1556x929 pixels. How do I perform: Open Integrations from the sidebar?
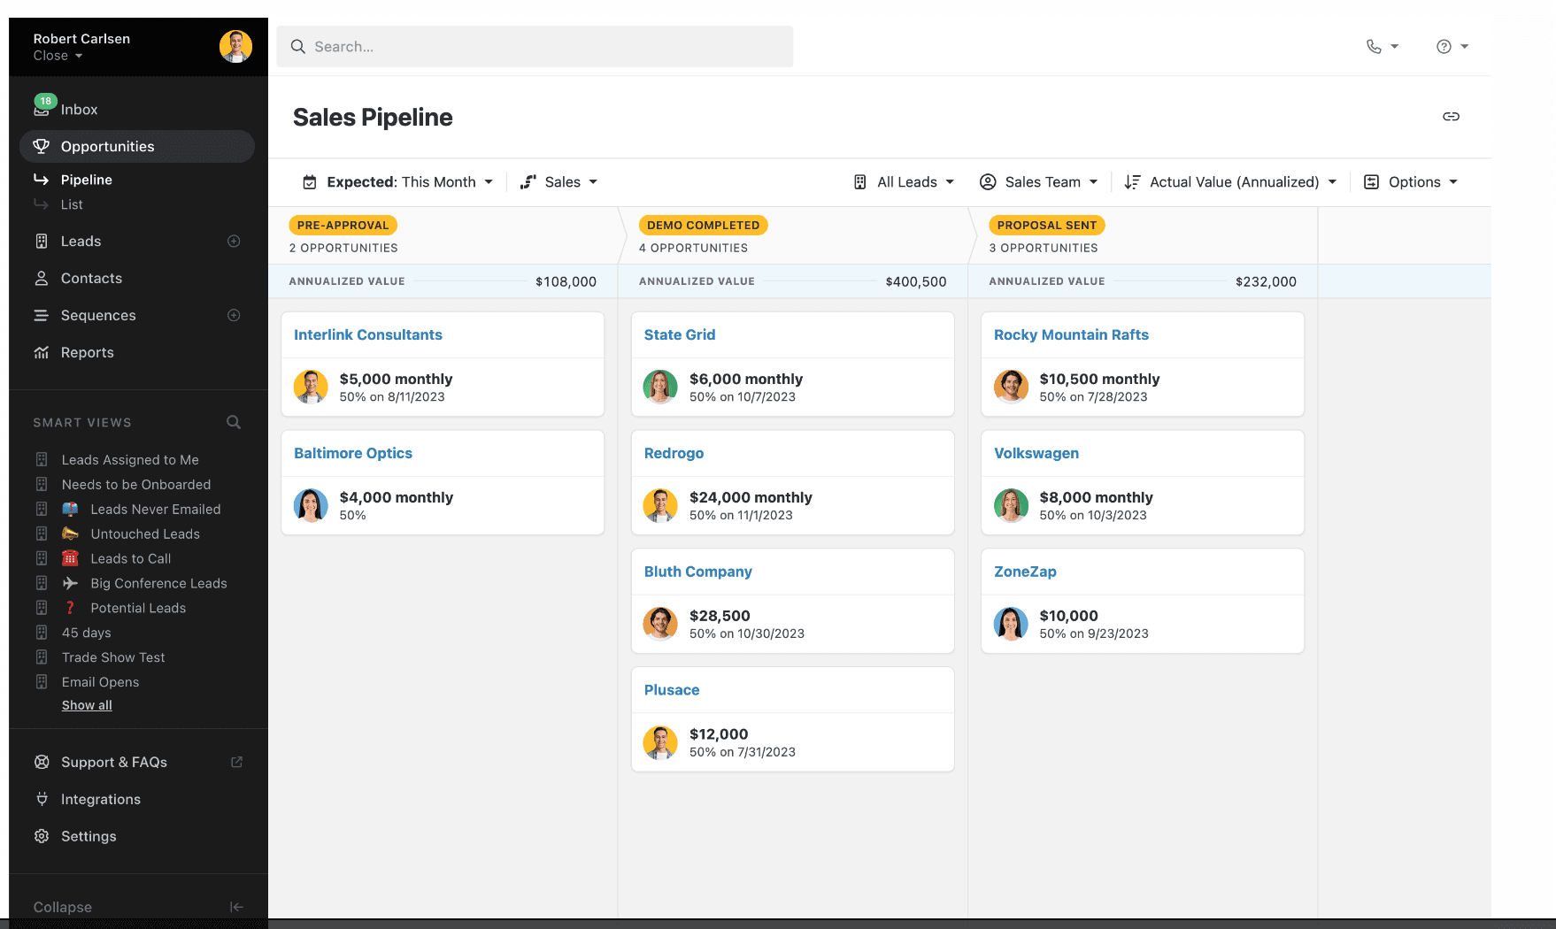coord(100,799)
